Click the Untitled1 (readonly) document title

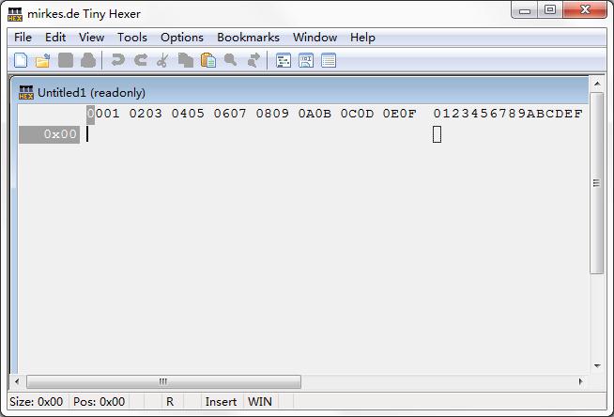(91, 92)
